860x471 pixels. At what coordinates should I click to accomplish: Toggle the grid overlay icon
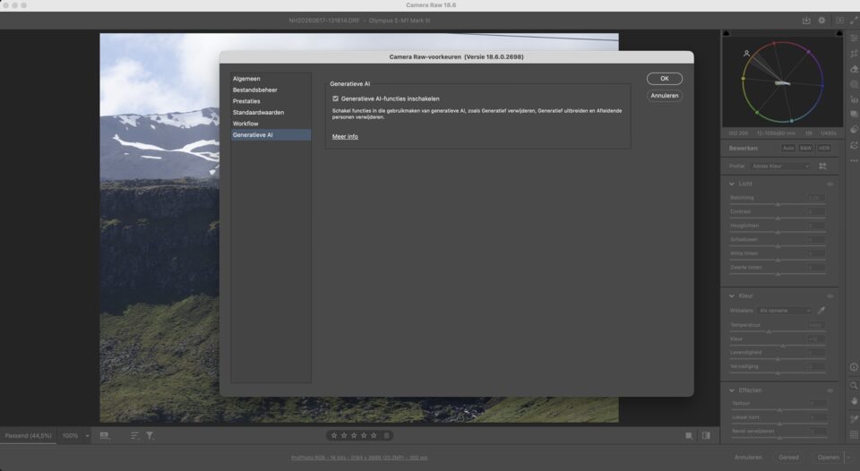click(854, 435)
